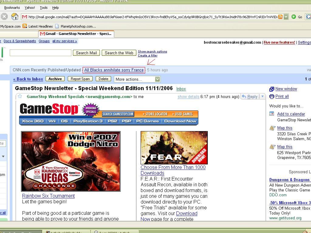Screen dimensions: 311x233
Task: Click the green Go button icon
Action: coord(294,17)
